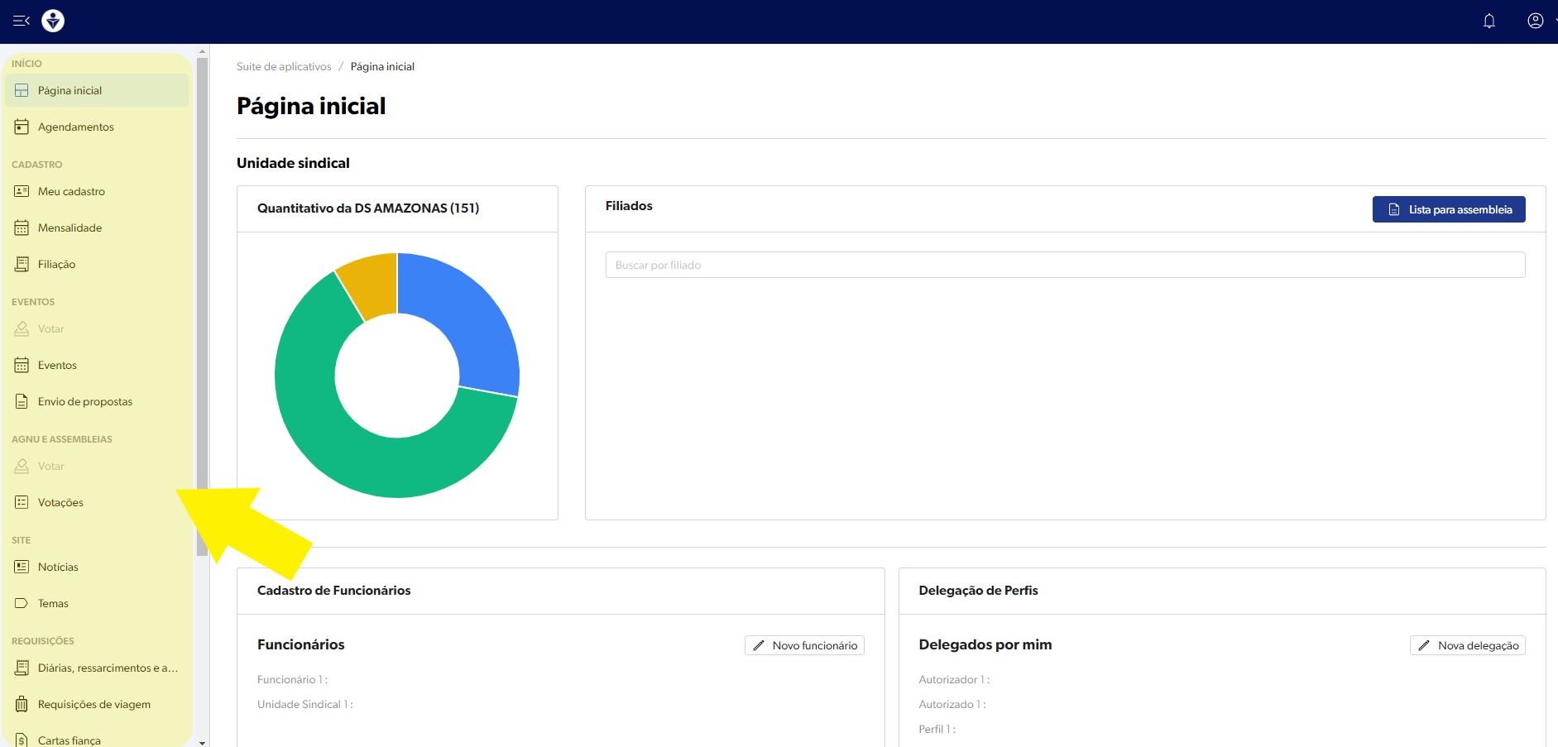
Task: Click the Requisições de viagem luggage icon
Action: coord(22,704)
